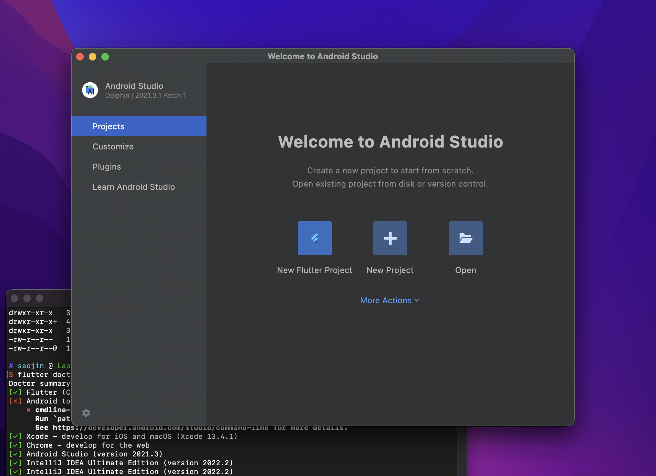This screenshot has height=476, width=656.
Task: Switch to the Customize tab
Action: point(113,147)
